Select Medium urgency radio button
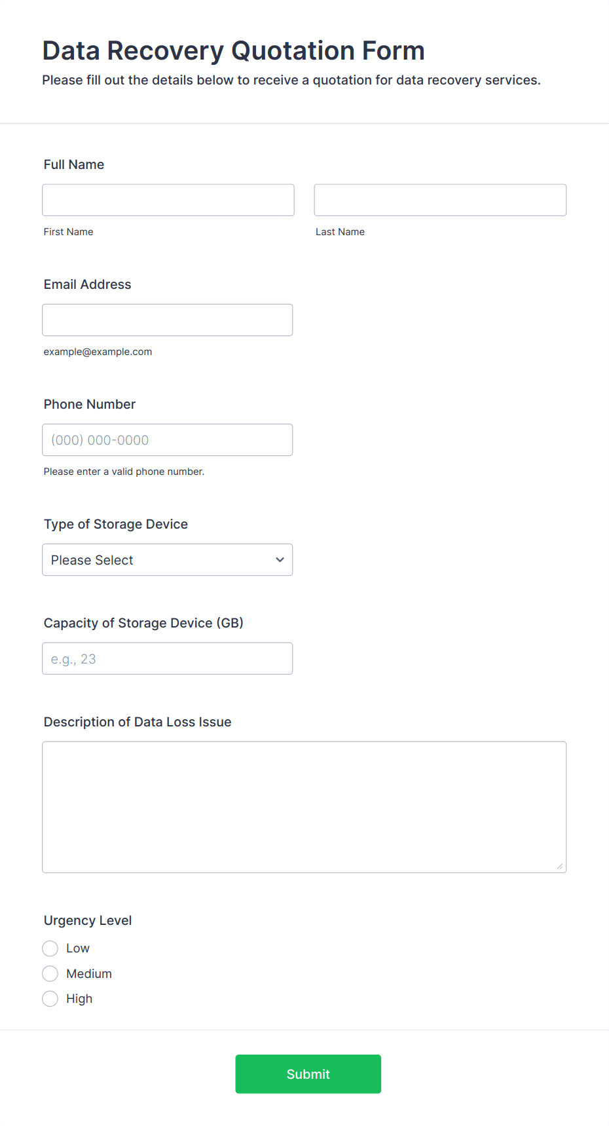 [x=50, y=973]
